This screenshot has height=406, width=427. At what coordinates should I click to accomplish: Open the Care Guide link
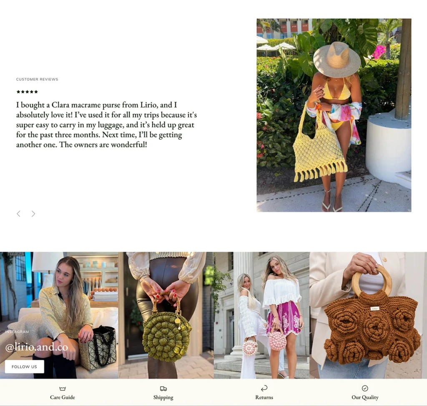pyautogui.click(x=63, y=397)
